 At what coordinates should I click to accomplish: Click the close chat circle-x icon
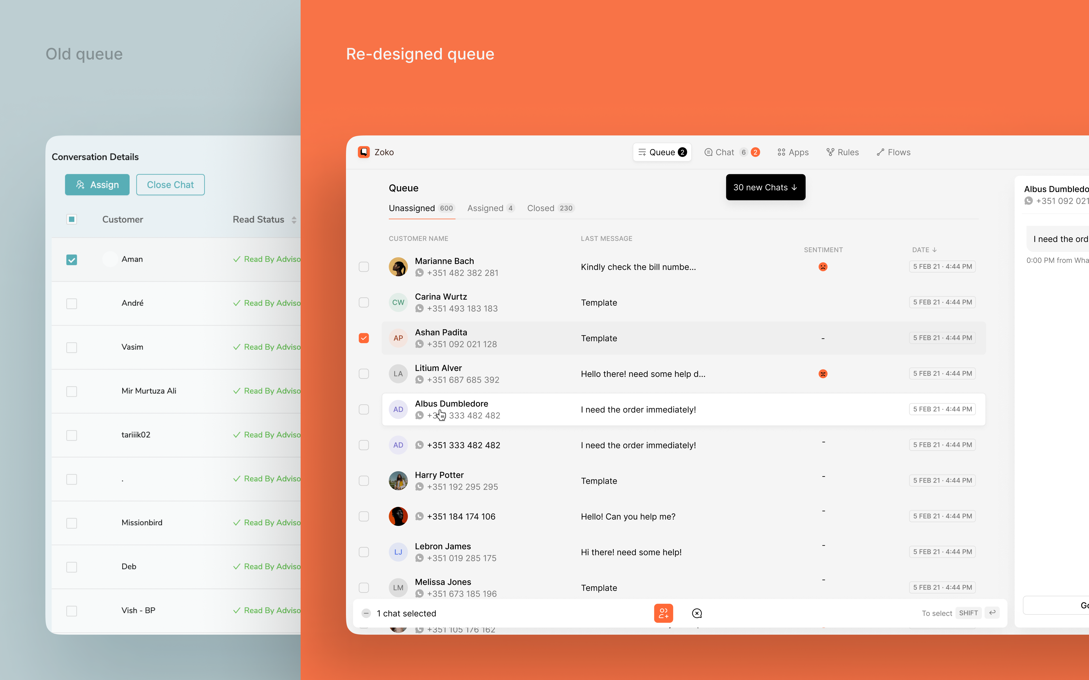click(x=697, y=613)
